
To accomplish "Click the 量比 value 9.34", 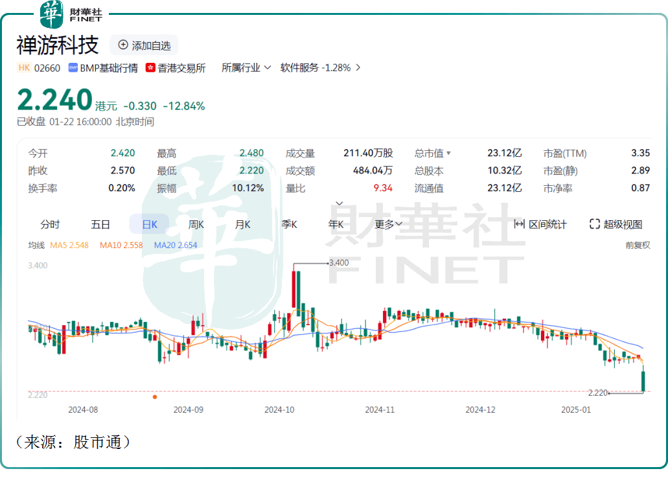I will point(383,189).
